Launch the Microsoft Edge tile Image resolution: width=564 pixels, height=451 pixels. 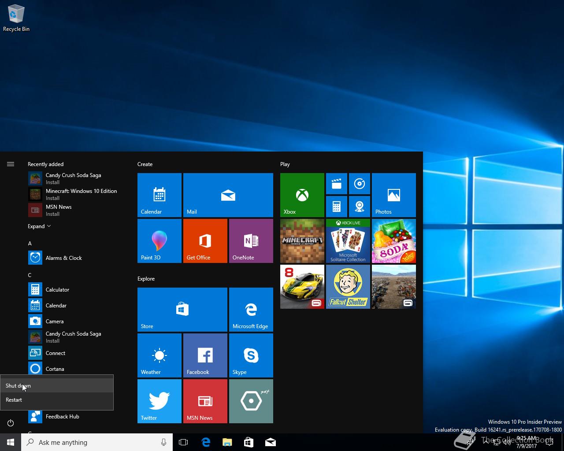(x=251, y=310)
